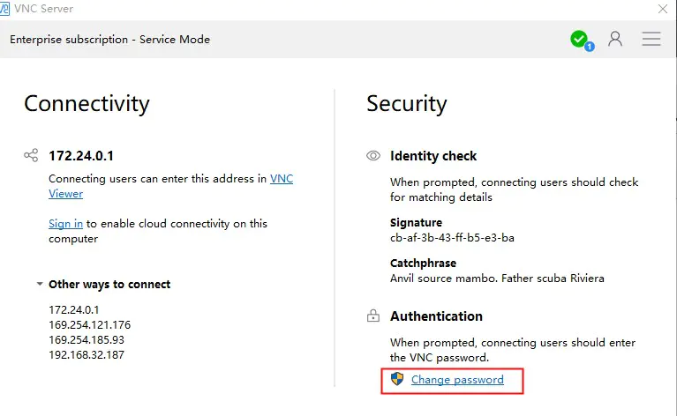The image size is (677, 416).
Task: Click the blue notification badge showing 1
Action: click(x=590, y=46)
